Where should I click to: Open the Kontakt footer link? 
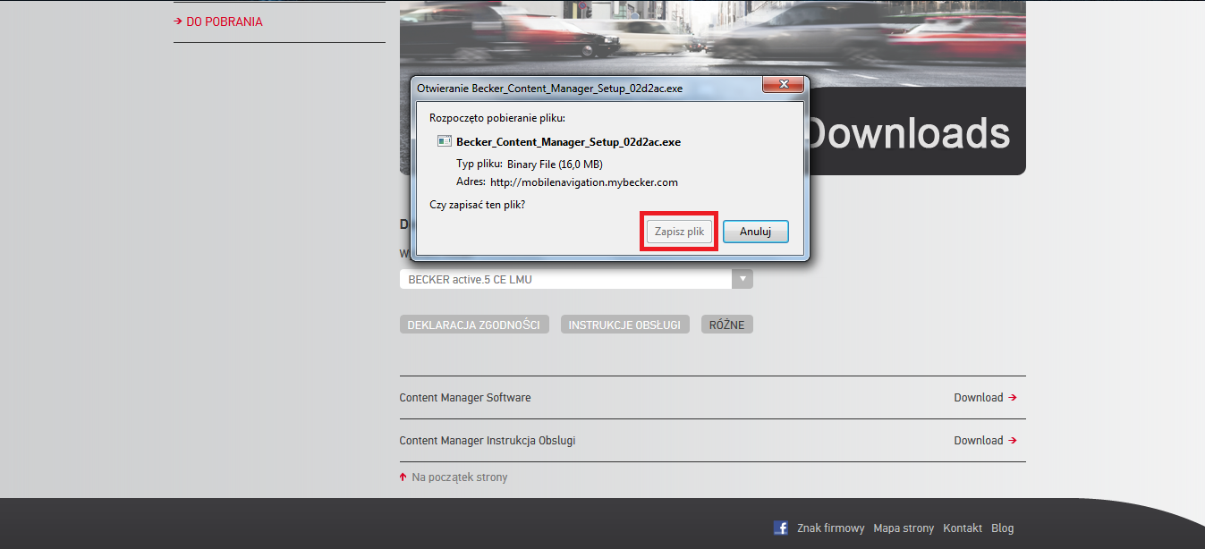[x=963, y=528]
